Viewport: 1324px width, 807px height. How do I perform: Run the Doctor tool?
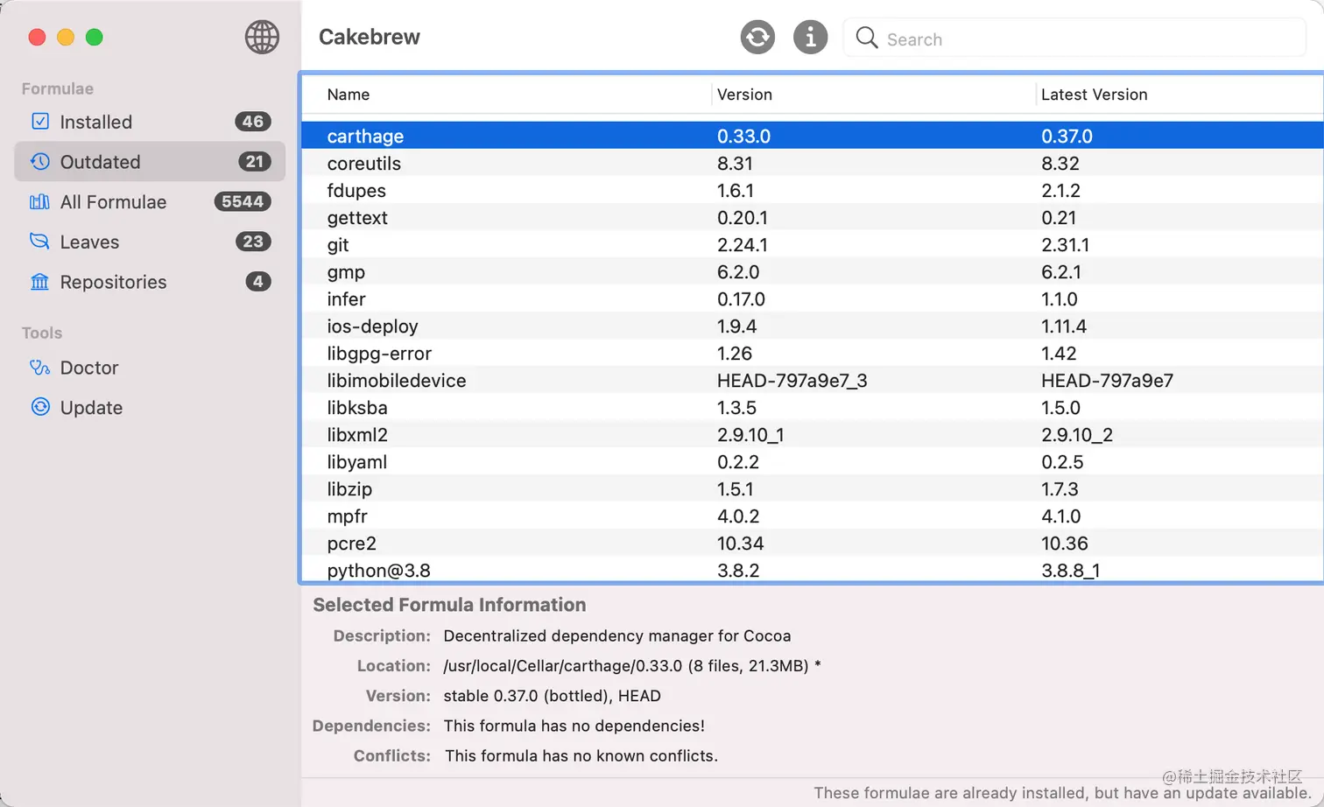pos(150,368)
